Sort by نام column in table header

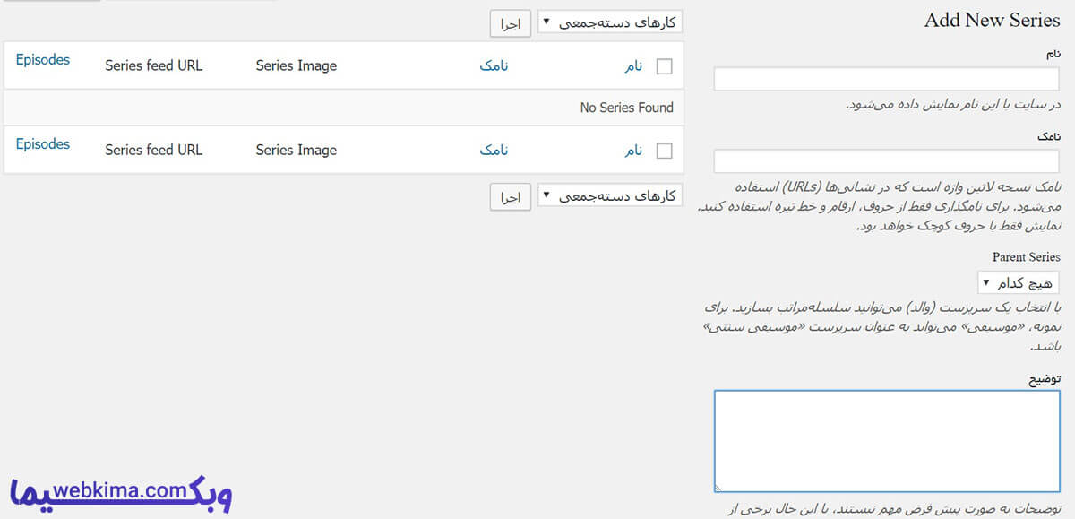pyautogui.click(x=633, y=65)
